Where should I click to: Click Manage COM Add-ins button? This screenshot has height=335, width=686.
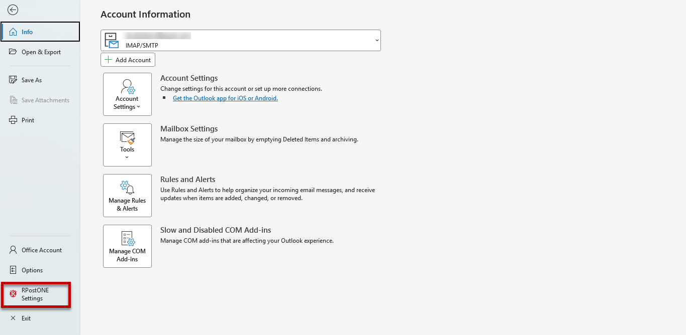pyautogui.click(x=127, y=246)
